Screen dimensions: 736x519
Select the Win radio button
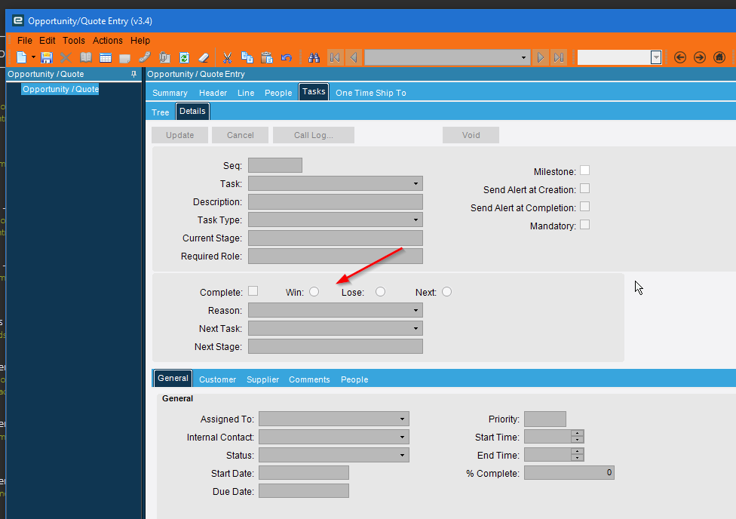(314, 292)
